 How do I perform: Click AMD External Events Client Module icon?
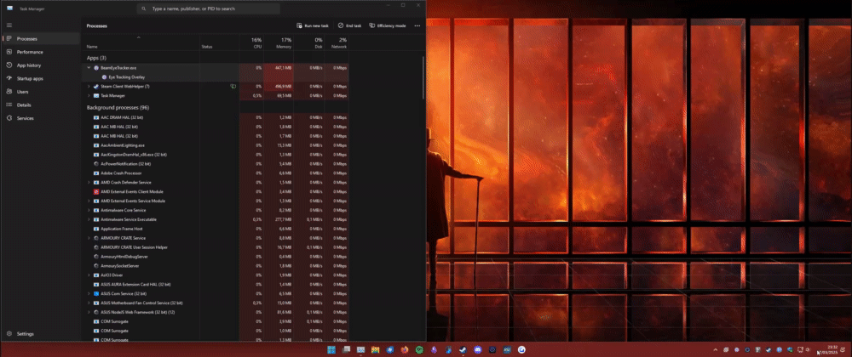96,192
